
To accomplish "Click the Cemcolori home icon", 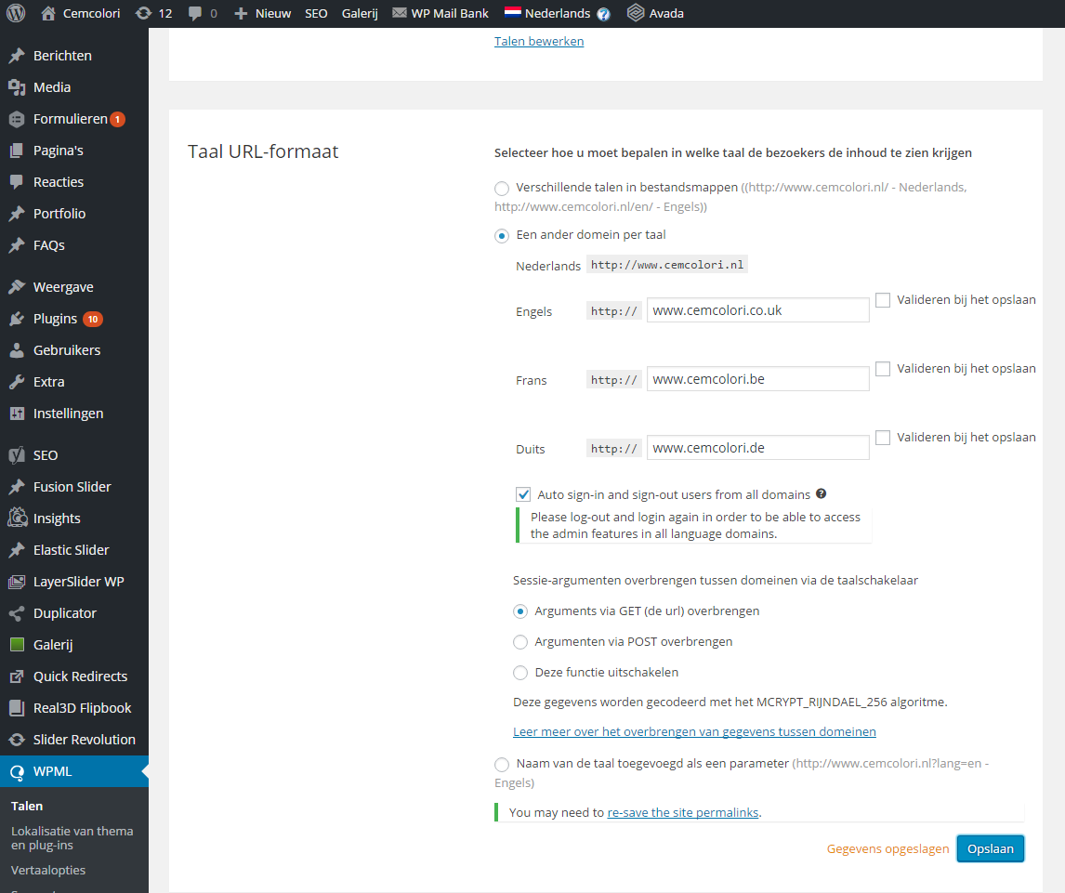I will [48, 14].
